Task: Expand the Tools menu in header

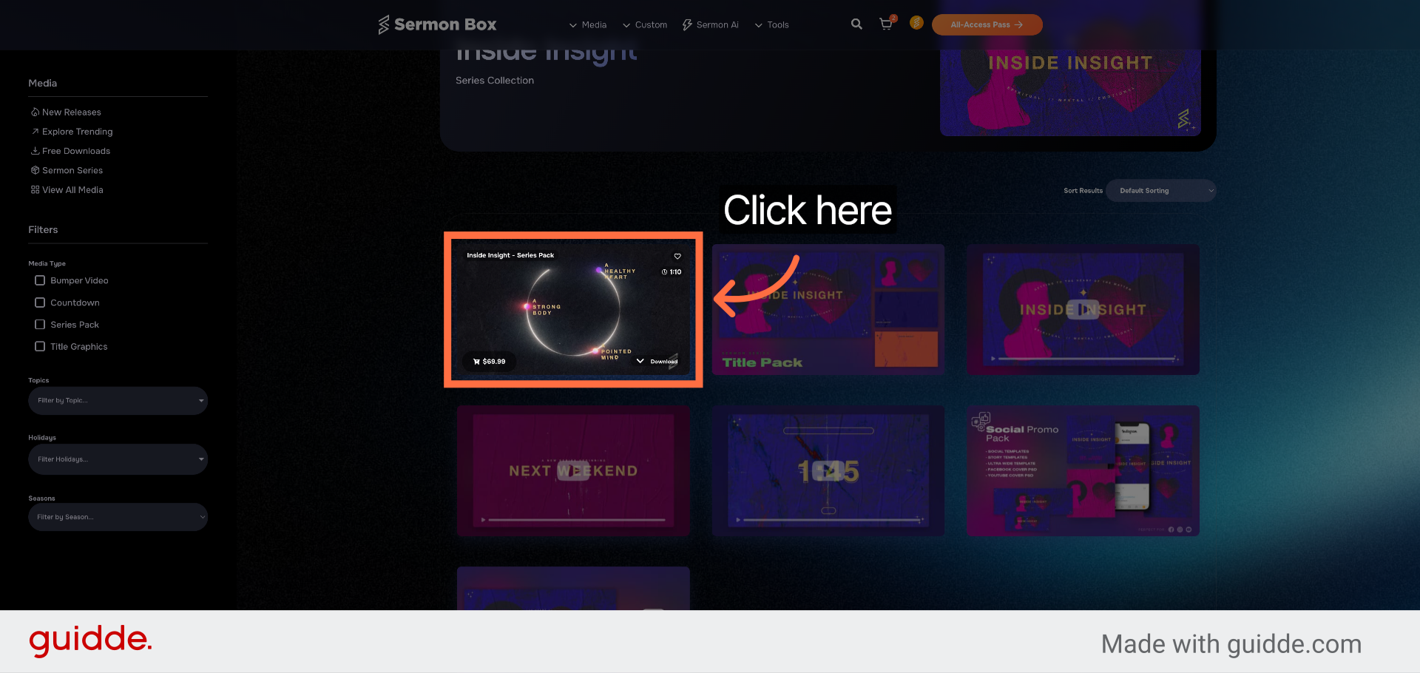Action: click(x=771, y=24)
